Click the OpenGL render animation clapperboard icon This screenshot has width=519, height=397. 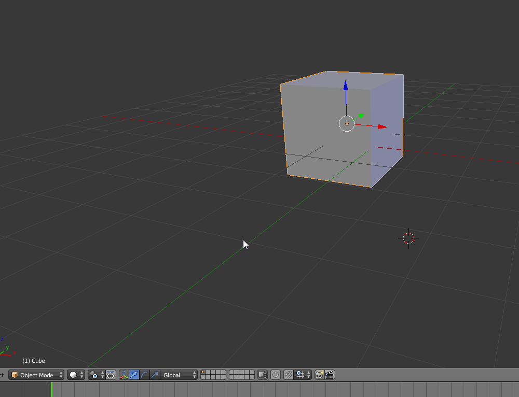(329, 375)
